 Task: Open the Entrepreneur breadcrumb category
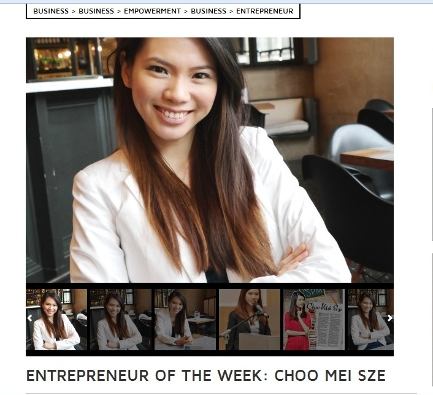[264, 11]
